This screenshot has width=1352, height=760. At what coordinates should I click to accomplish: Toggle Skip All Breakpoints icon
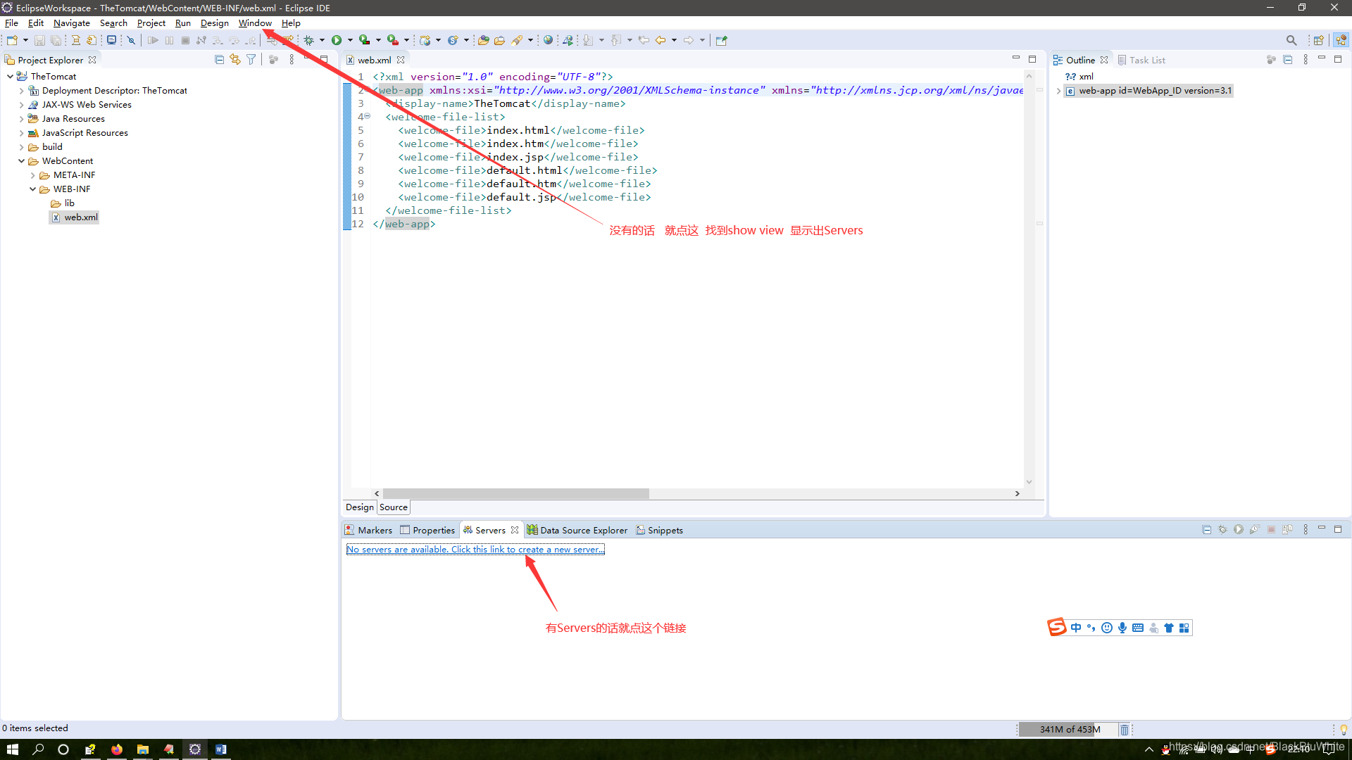(x=131, y=40)
